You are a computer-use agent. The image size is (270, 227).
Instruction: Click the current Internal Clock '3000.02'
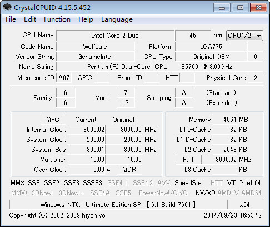(86, 130)
